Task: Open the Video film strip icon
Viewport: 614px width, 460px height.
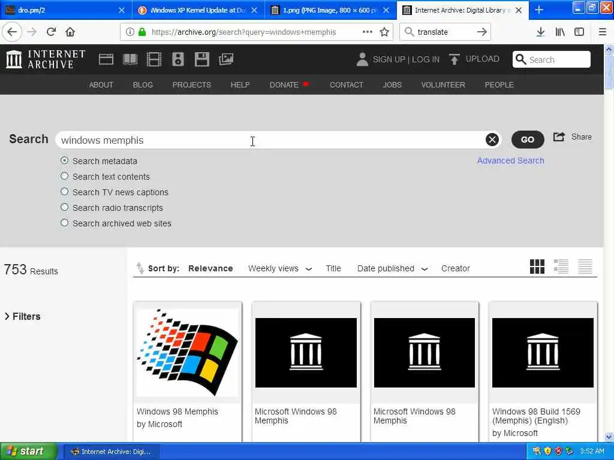Action: [154, 59]
